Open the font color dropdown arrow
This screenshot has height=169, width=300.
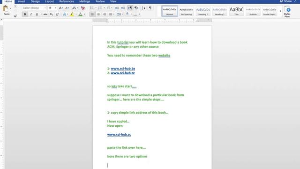point(84,14)
